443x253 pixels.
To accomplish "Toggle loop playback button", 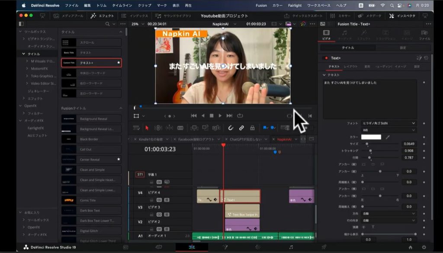I will pyautogui.click(x=240, y=116).
